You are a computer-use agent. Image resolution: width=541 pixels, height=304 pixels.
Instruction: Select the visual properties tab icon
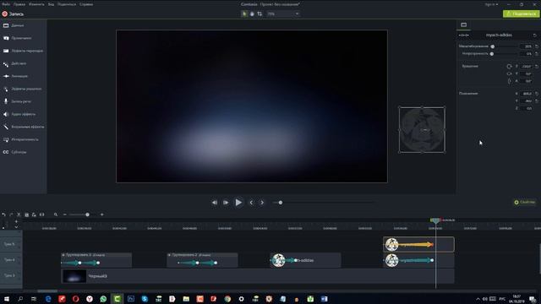(464, 24)
